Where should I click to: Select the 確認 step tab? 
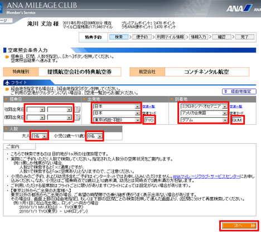(221, 37)
